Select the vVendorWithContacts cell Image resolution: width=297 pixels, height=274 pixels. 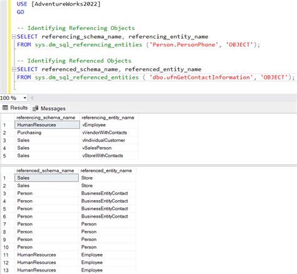(x=109, y=133)
